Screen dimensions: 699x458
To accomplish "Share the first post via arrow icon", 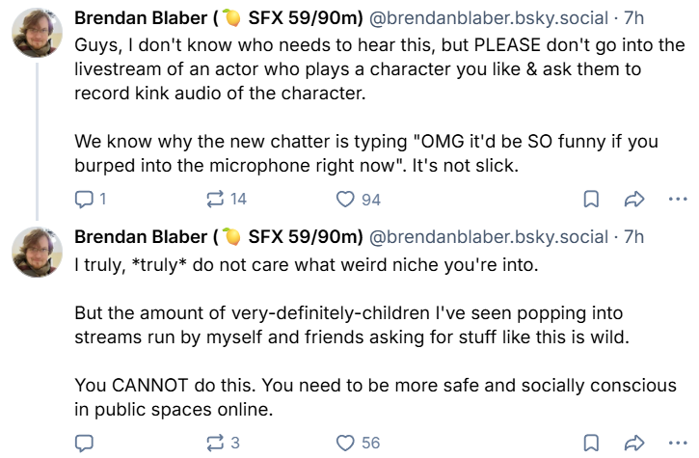I will (x=633, y=199).
